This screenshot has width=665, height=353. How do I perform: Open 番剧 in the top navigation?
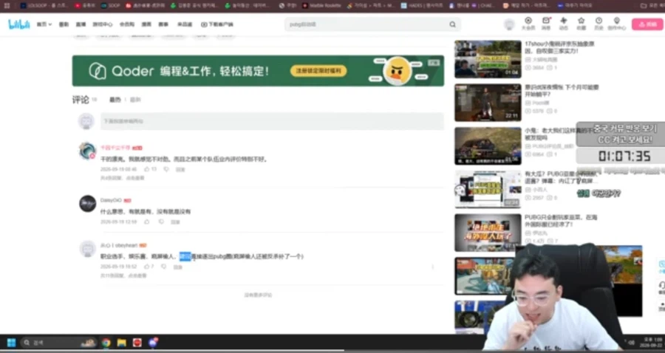64,24
